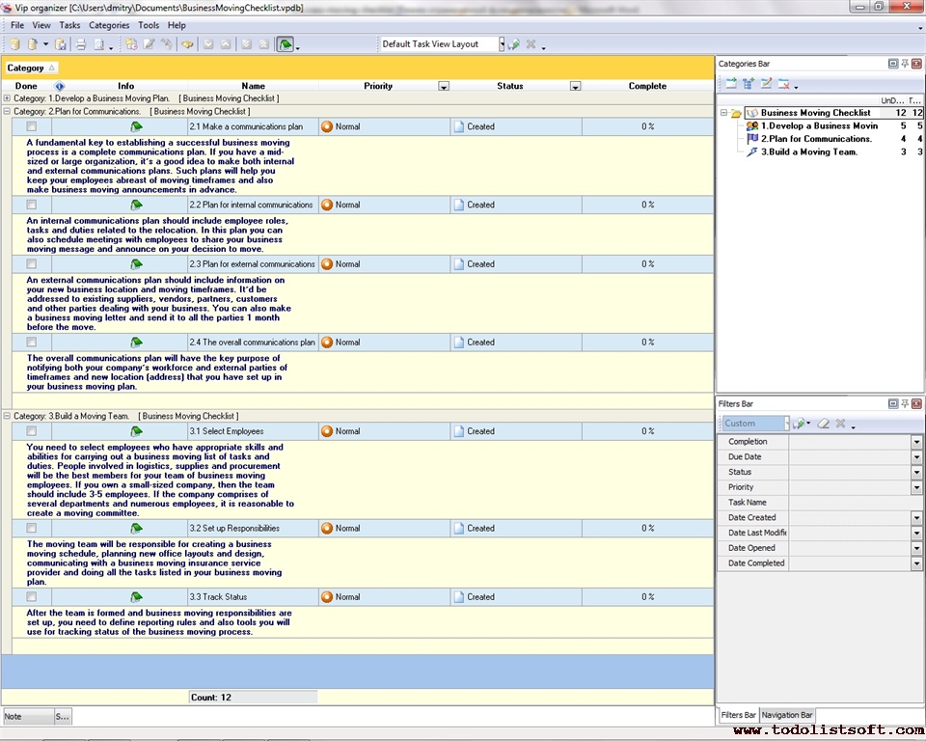Click the print icon in the main toolbar

pyautogui.click(x=81, y=44)
